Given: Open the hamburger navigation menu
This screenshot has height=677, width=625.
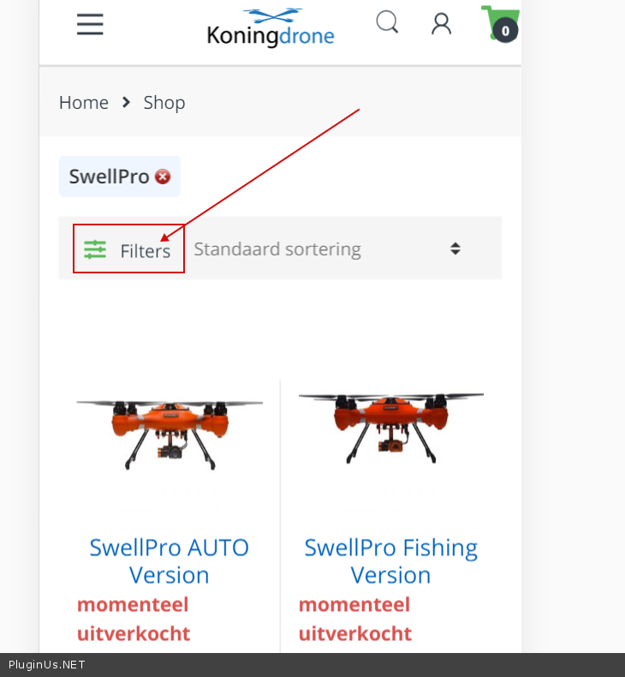Looking at the screenshot, I should 90,25.
